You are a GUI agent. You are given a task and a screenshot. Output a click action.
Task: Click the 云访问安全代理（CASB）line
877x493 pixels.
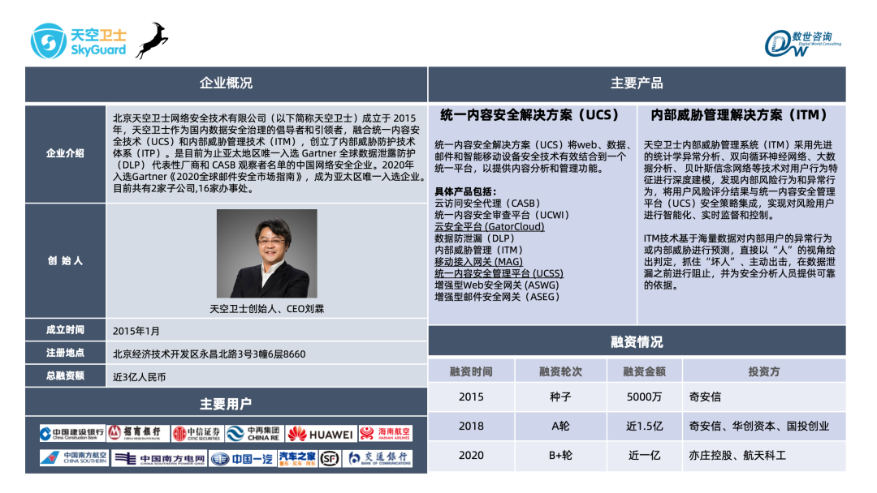click(488, 204)
